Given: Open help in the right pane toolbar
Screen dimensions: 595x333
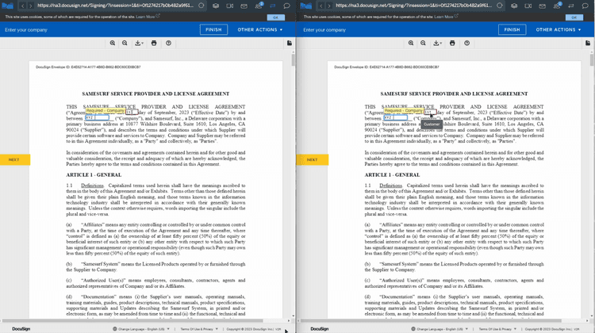Looking at the screenshot, I should 467,44.
